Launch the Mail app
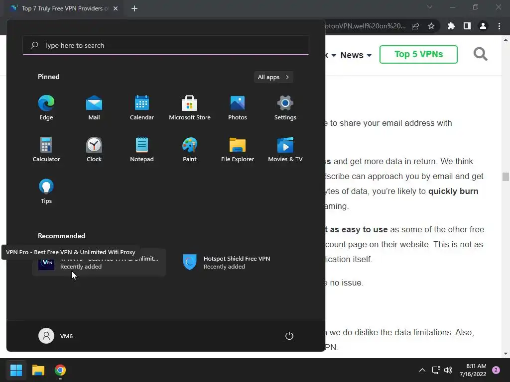The width and height of the screenshot is (510, 382). pyautogui.click(x=94, y=108)
